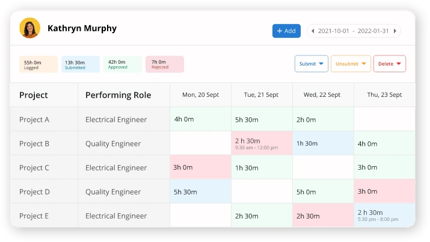Select the Mon, 20 Sept column header

pyautogui.click(x=200, y=95)
